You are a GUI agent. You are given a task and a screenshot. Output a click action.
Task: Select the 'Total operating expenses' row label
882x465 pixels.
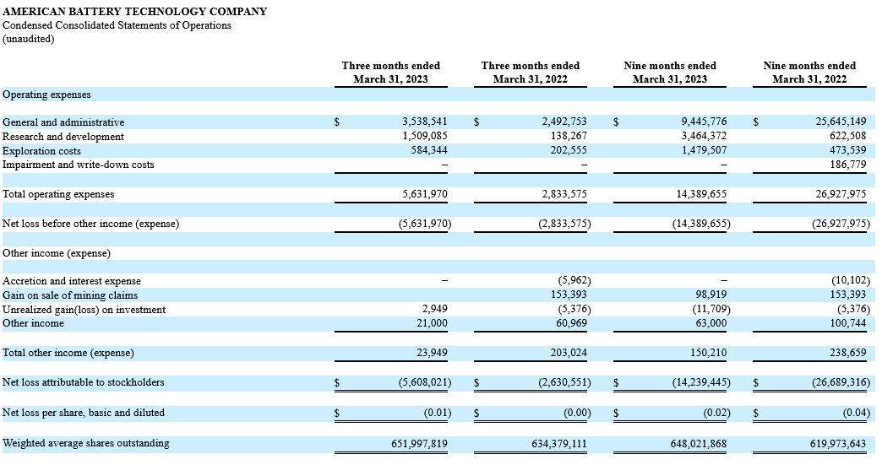pos(58,194)
